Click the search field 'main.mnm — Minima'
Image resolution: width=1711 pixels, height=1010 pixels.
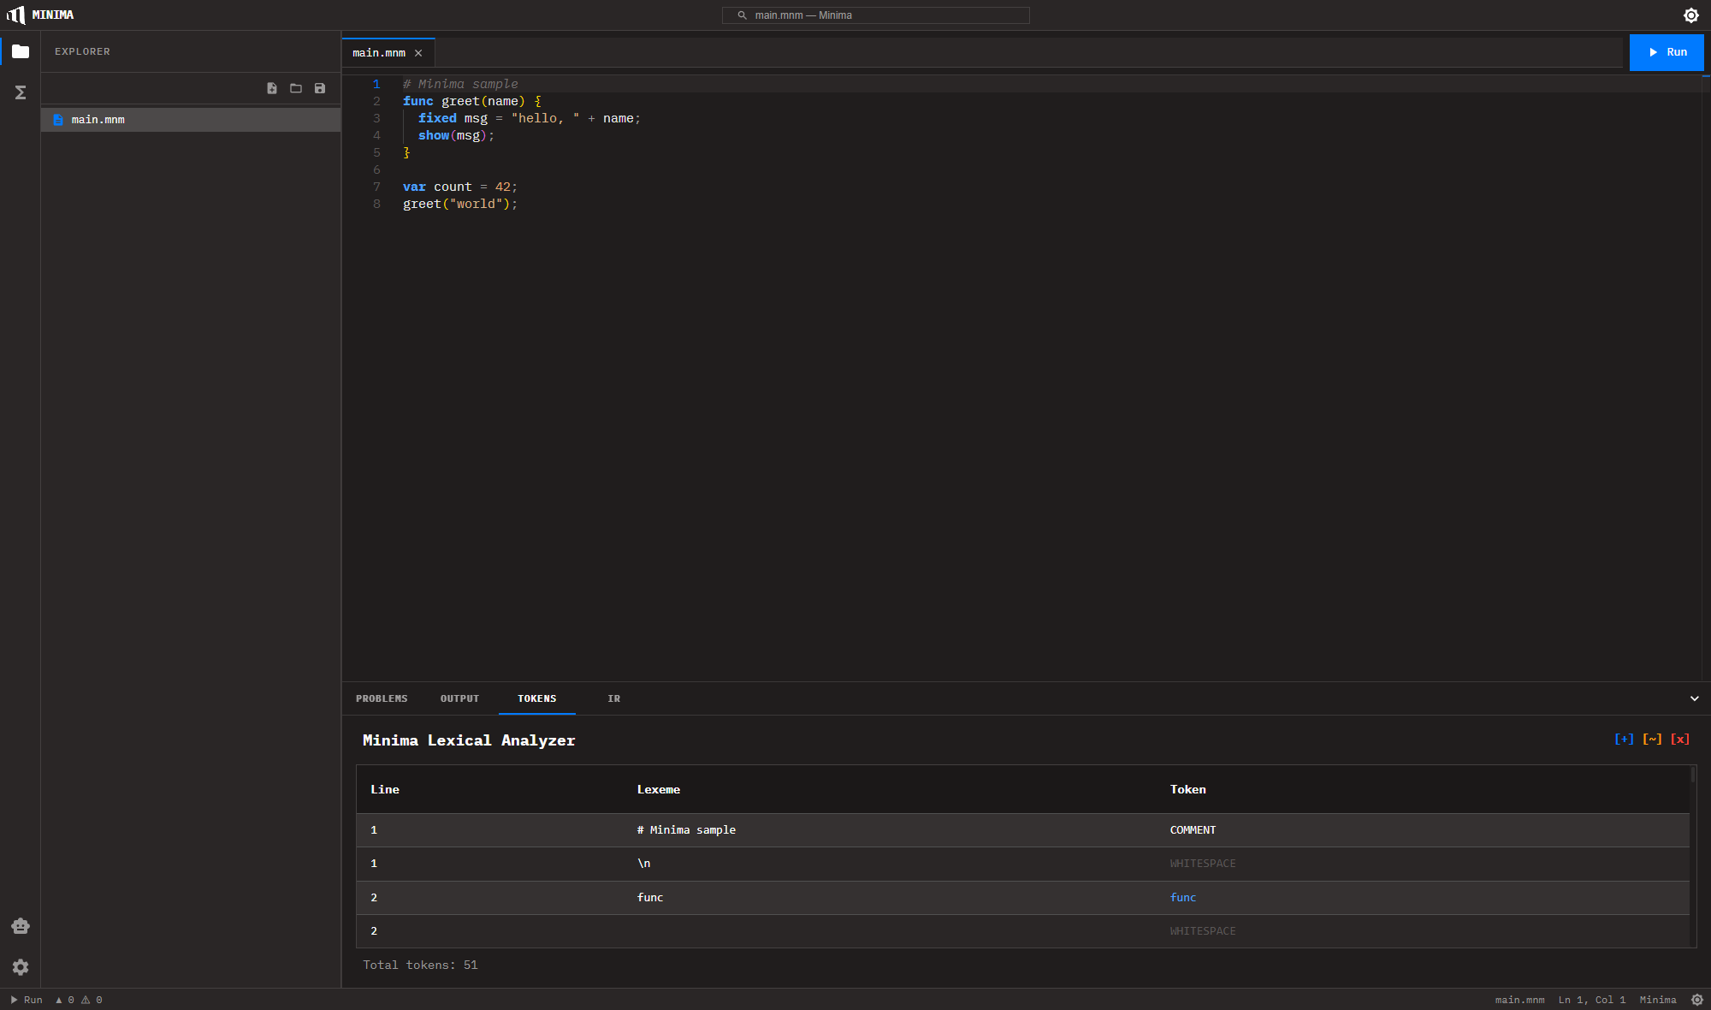[x=875, y=15]
